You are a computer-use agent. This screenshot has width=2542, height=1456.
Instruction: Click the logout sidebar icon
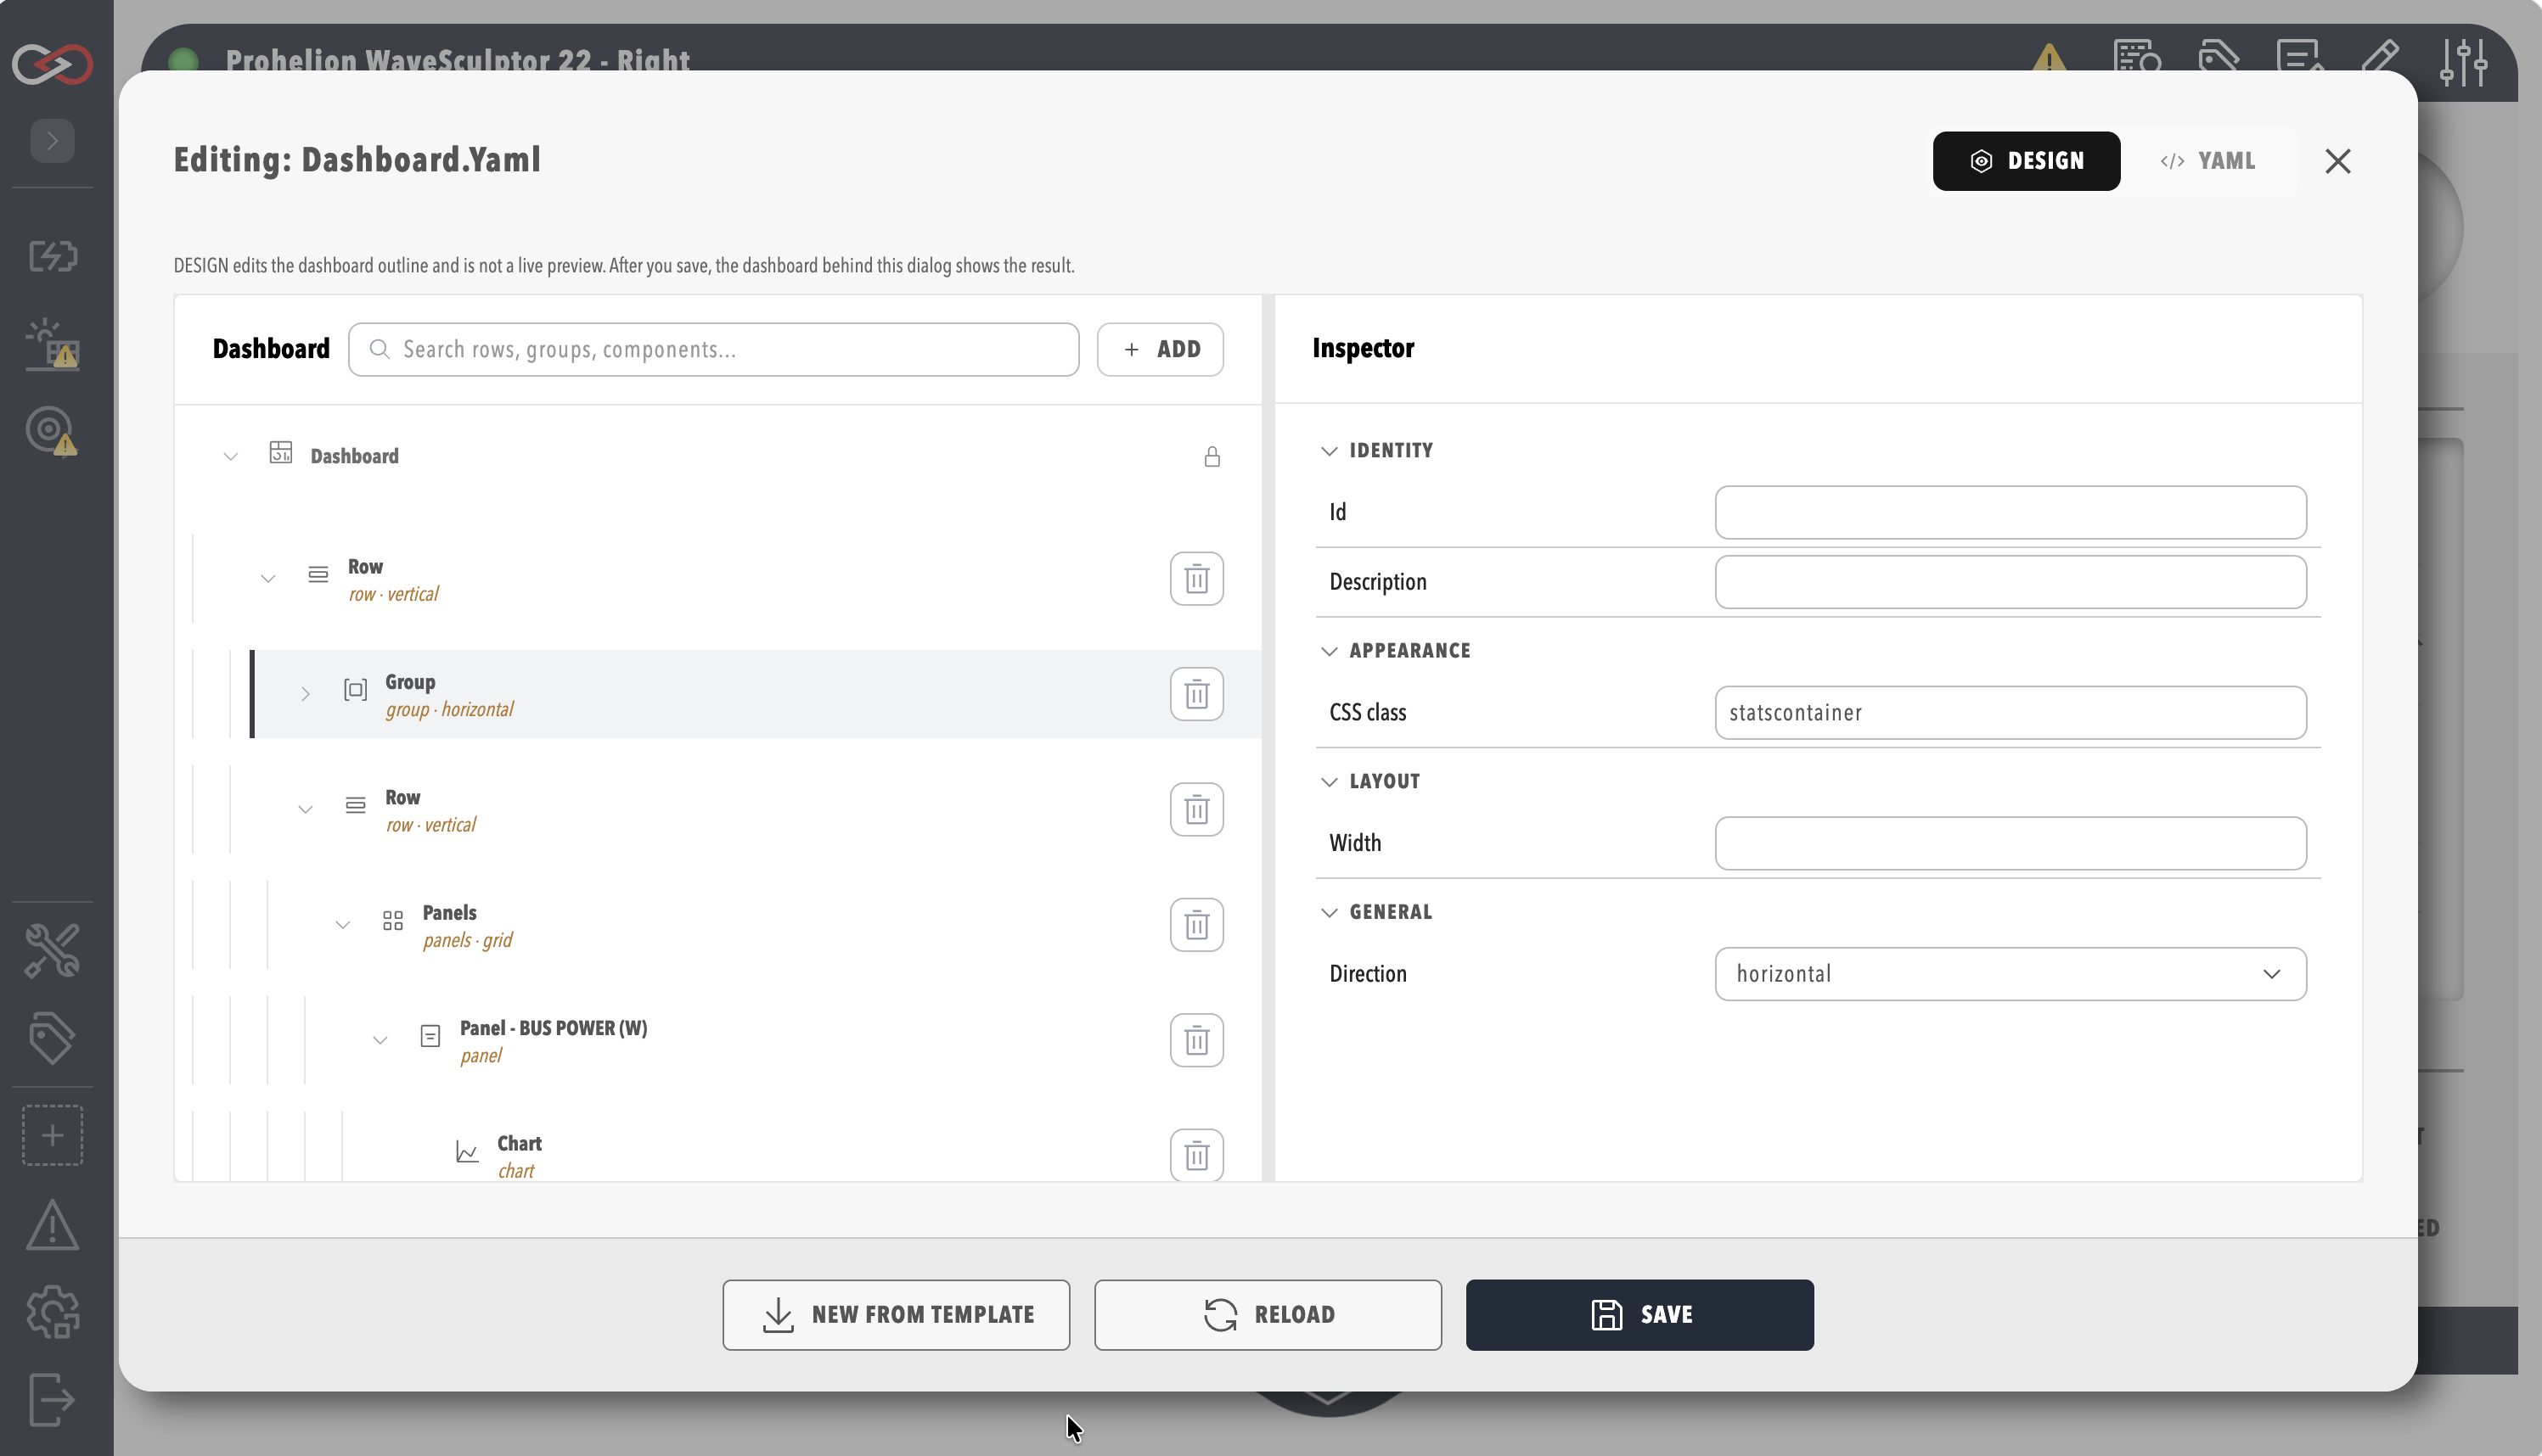(x=52, y=1399)
